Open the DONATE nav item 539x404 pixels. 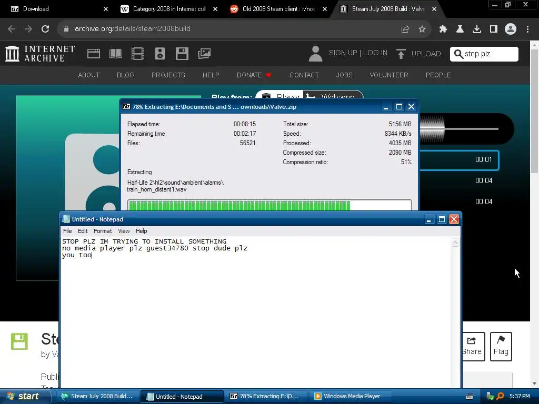(x=254, y=75)
